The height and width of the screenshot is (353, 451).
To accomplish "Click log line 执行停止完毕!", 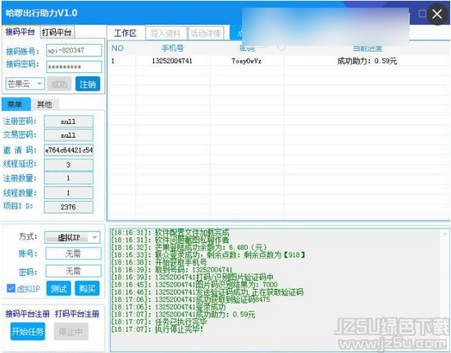I will pos(157,329).
